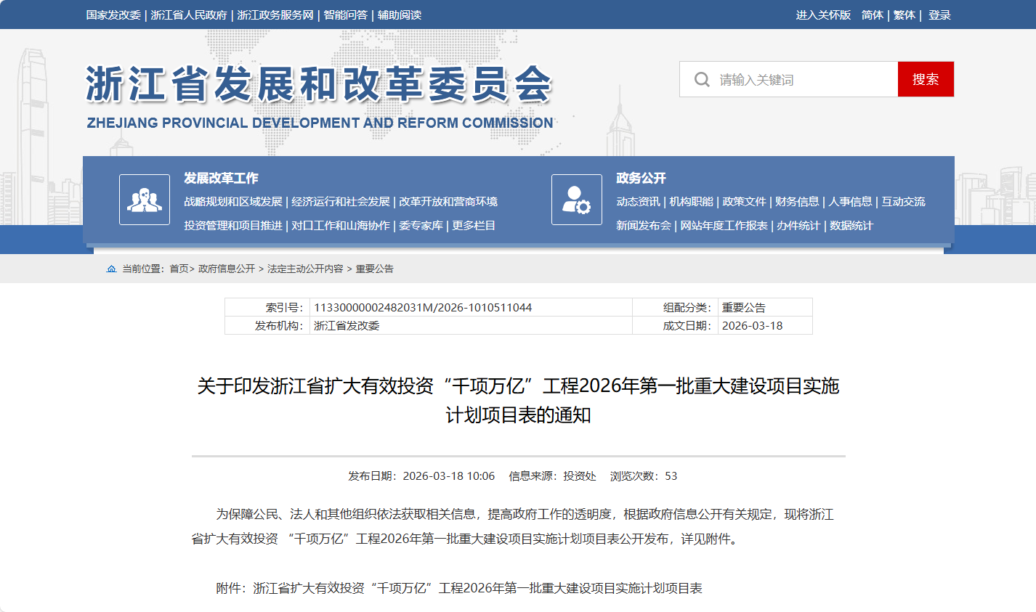1036x612 pixels.
Task: Switch language to 简体
Action: tap(873, 15)
